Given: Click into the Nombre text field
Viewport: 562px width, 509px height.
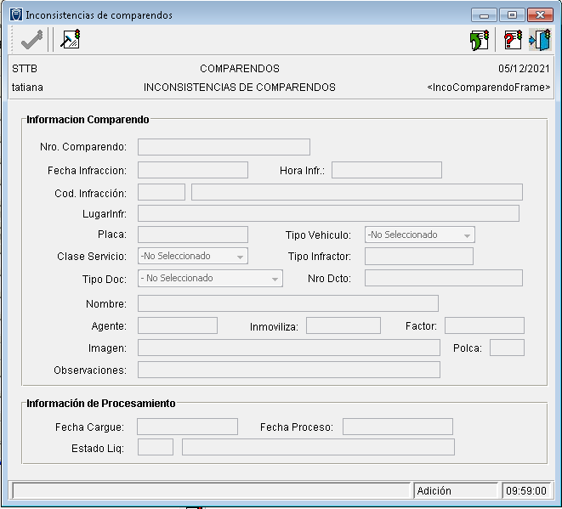Looking at the screenshot, I should point(287,304).
